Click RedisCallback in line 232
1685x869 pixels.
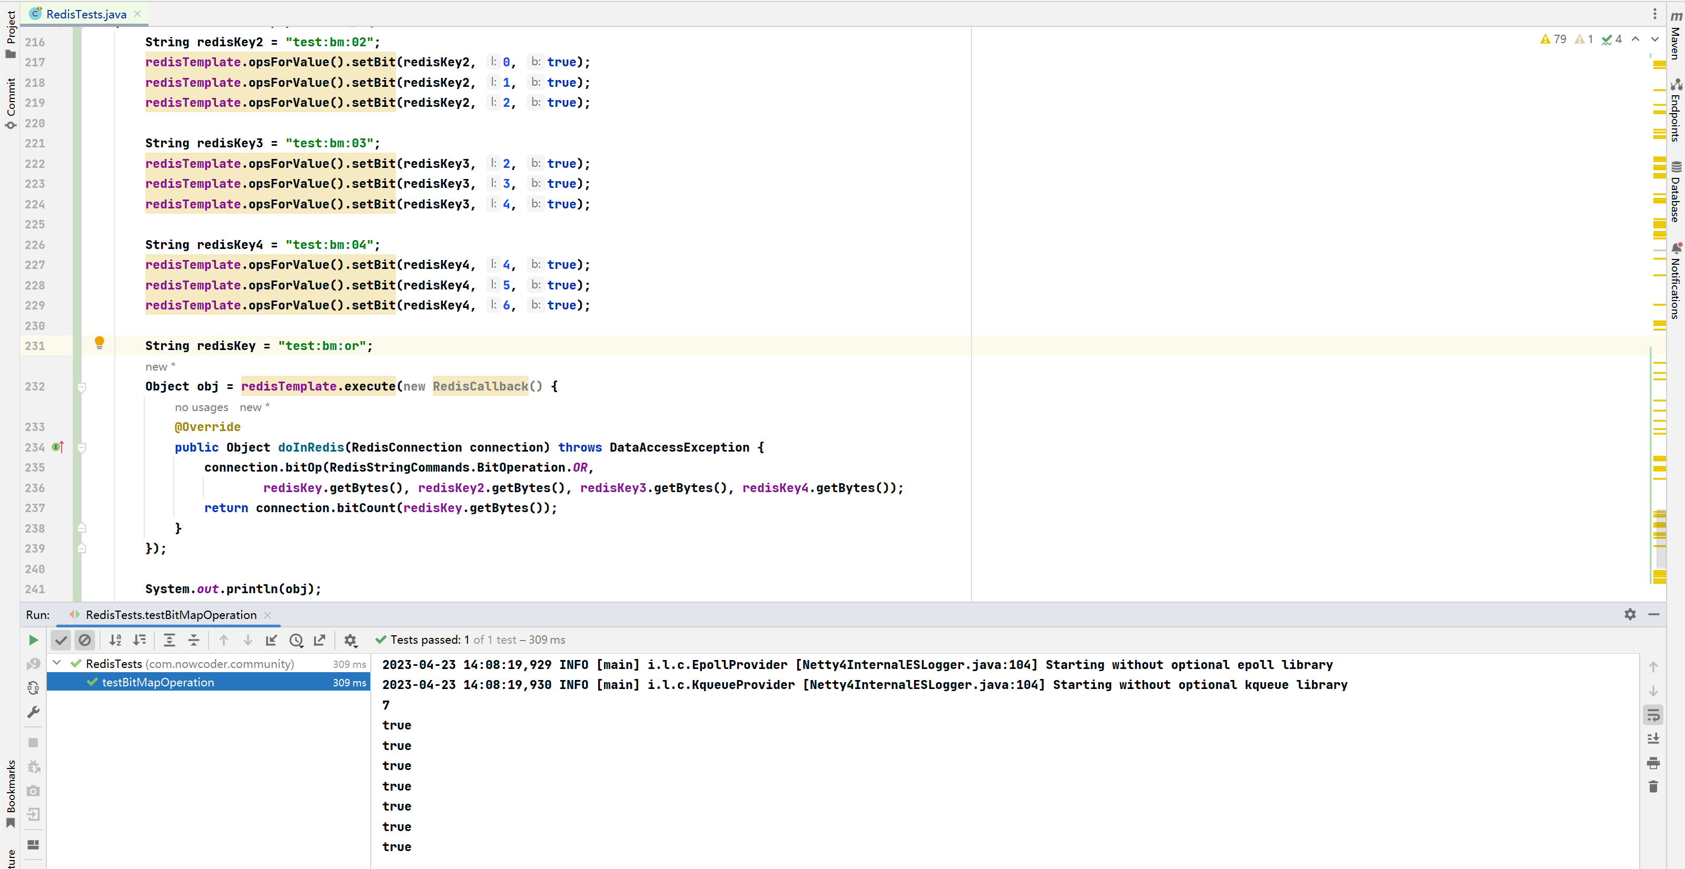pos(480,386)
